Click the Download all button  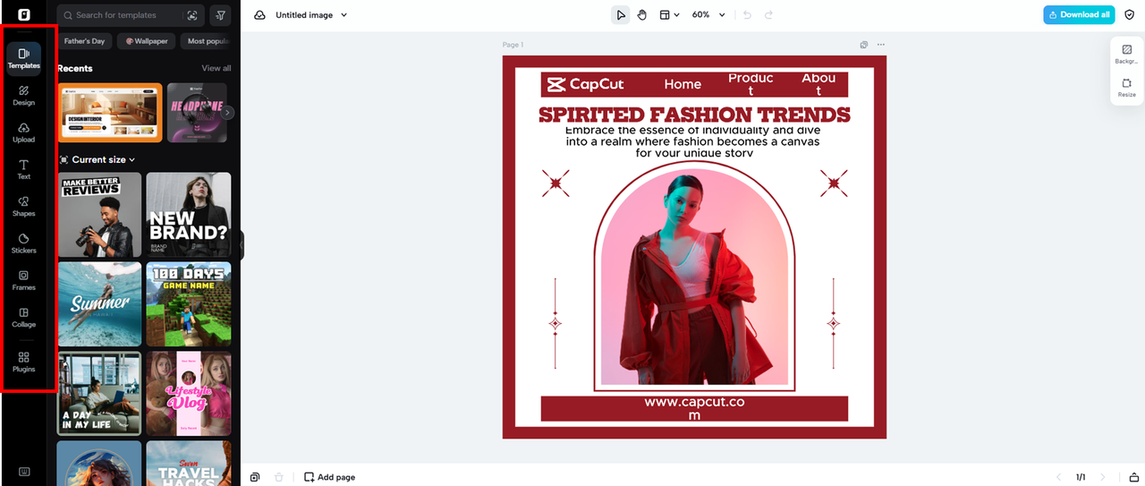pyautogui.click(x=1079, y=15)
